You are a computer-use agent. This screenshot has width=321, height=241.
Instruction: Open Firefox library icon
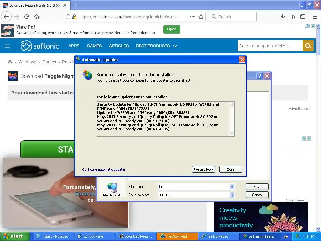[x=293, y=17]
